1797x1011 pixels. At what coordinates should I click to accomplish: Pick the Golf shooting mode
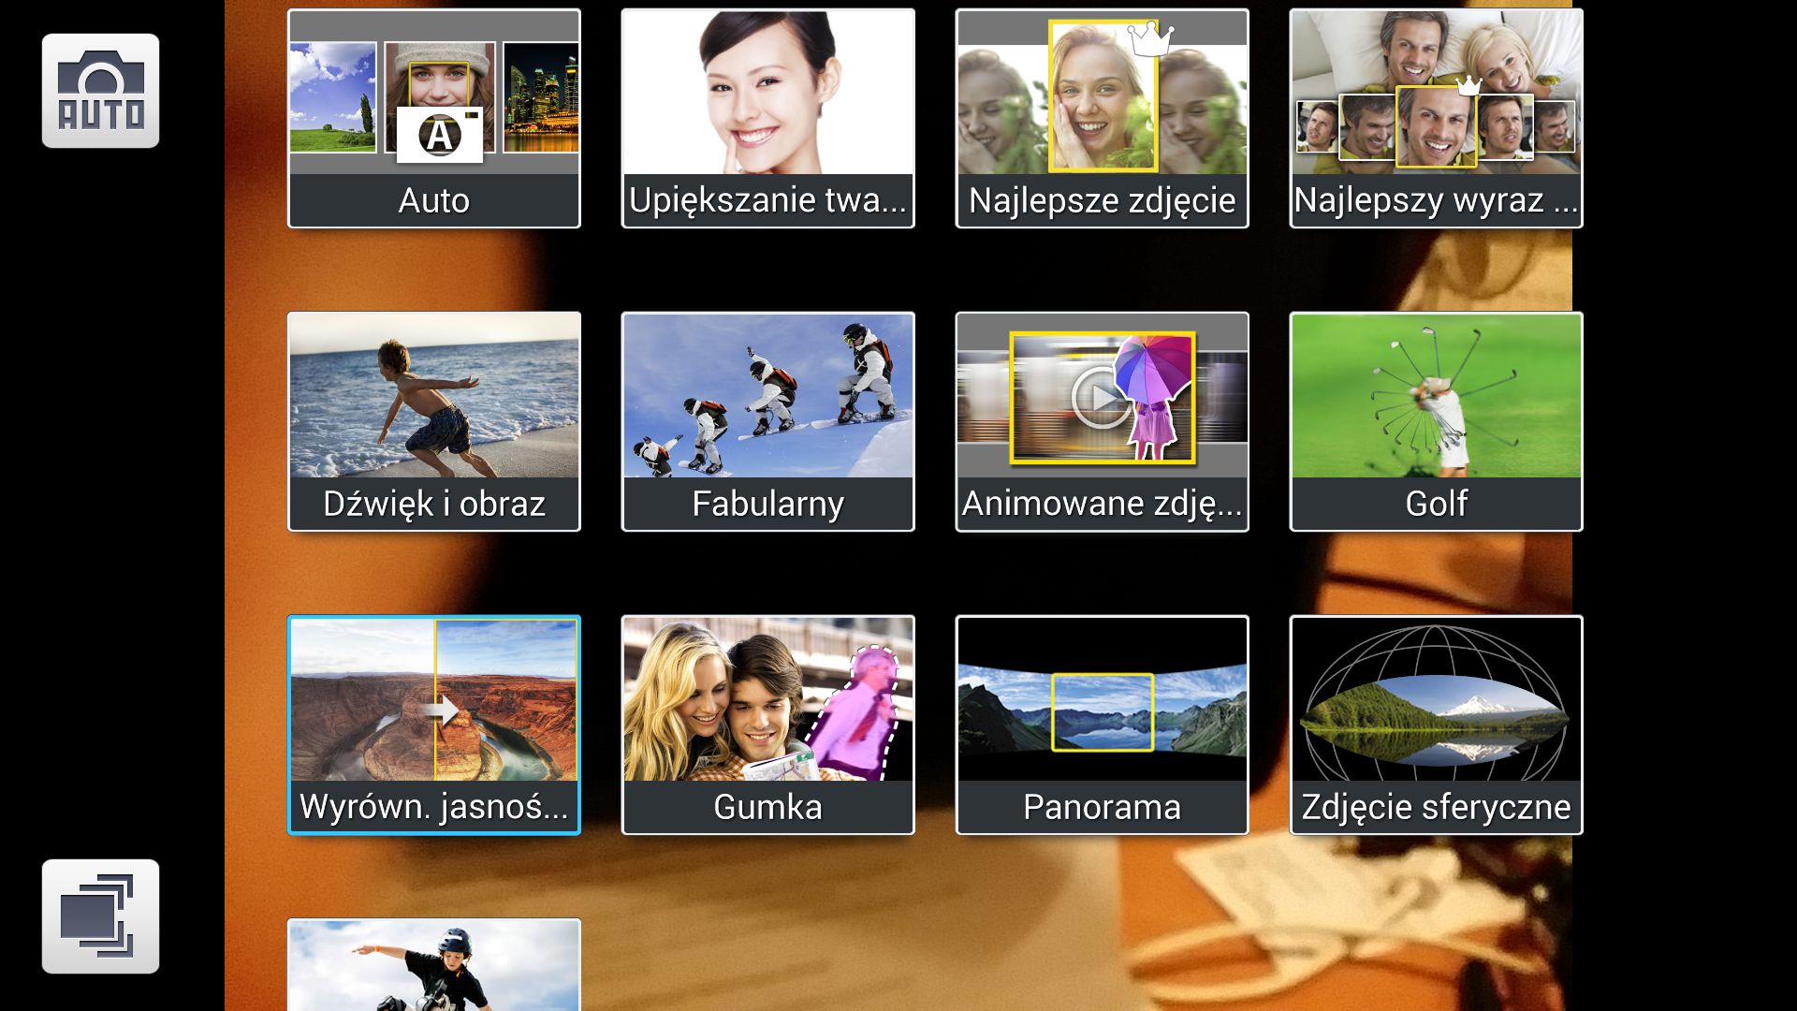click(1436, 403)
